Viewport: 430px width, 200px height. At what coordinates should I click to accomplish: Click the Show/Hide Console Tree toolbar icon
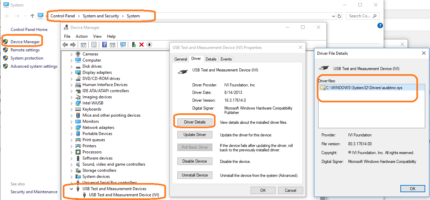(84, 45)
